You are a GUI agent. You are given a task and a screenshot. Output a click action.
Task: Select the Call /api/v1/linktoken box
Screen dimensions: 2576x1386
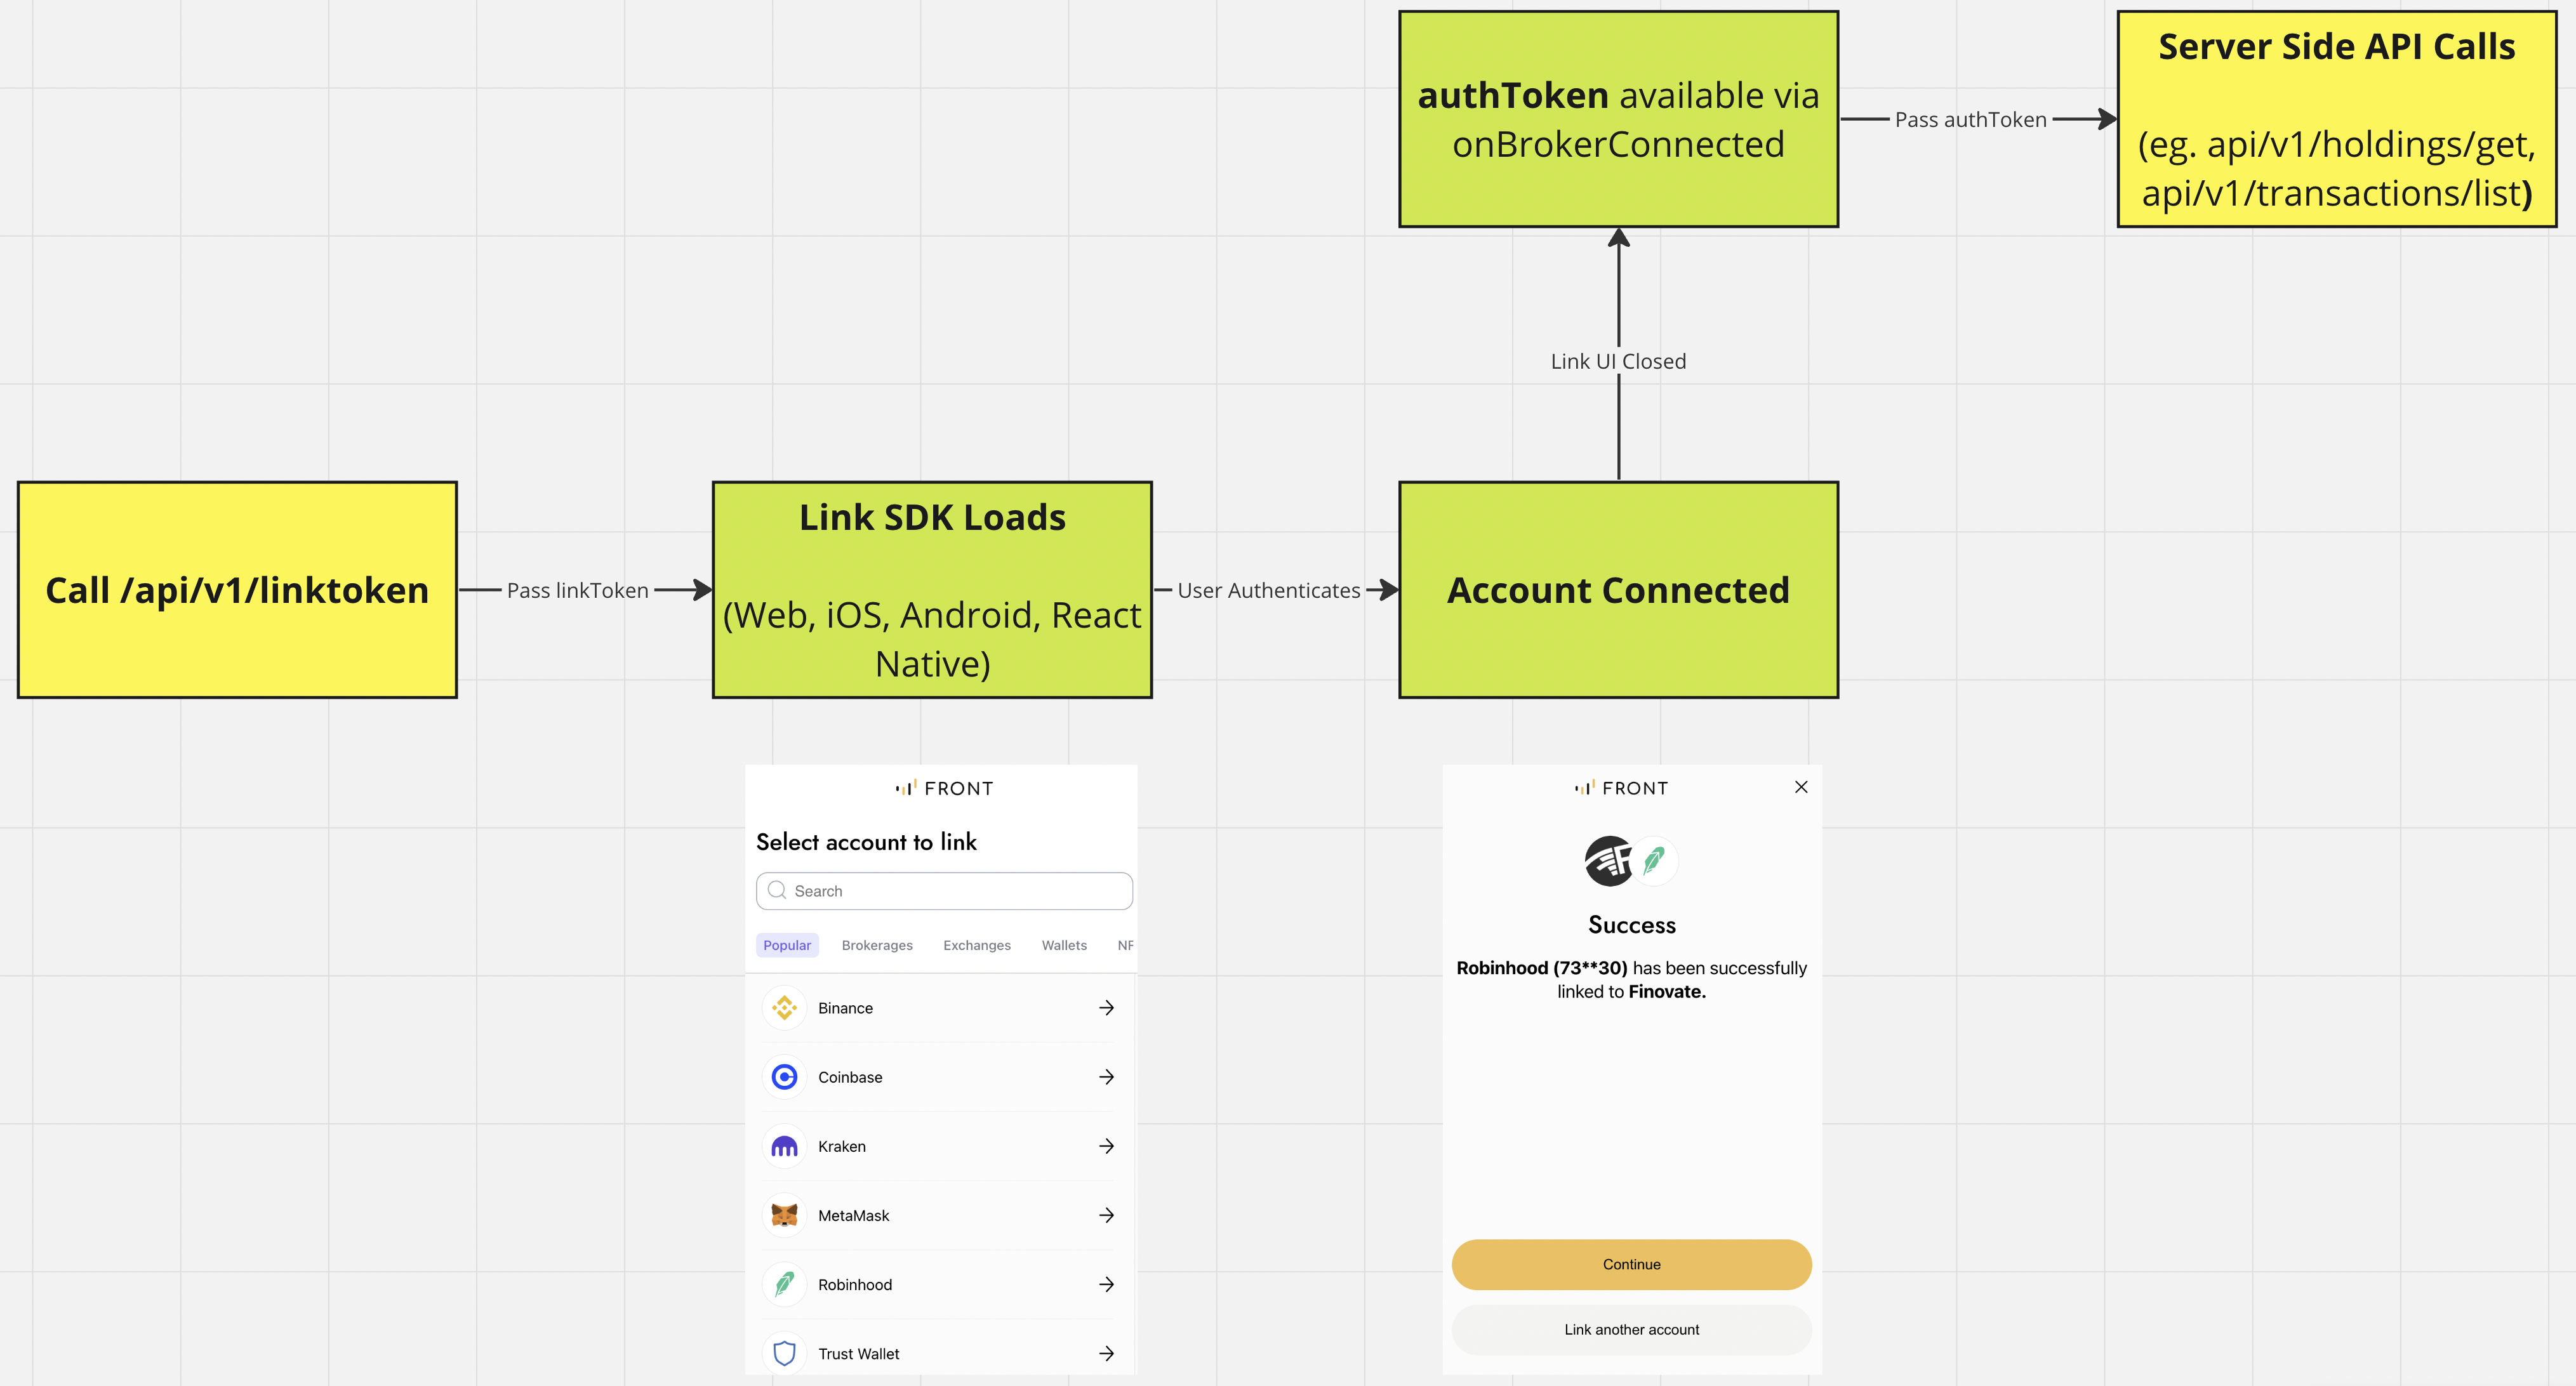pyautogui.click(x=237, y=590)
